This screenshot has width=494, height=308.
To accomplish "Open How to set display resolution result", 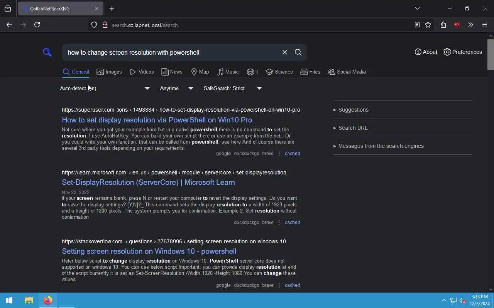I will 157,120.
